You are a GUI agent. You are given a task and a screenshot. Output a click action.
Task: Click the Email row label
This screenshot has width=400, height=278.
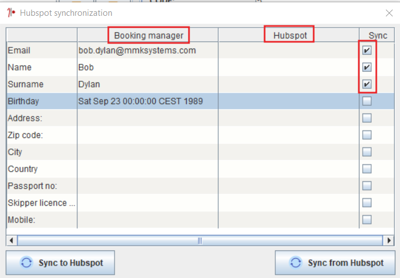19,50
